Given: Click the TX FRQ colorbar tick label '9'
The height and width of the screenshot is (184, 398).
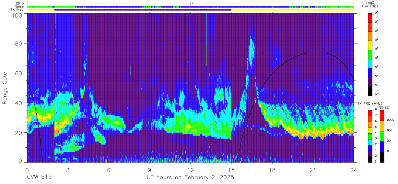Looking at the screenshot, I should coord(375,161).
